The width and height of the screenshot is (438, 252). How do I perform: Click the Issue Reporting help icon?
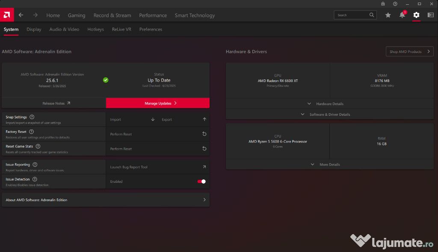(35, 164)
